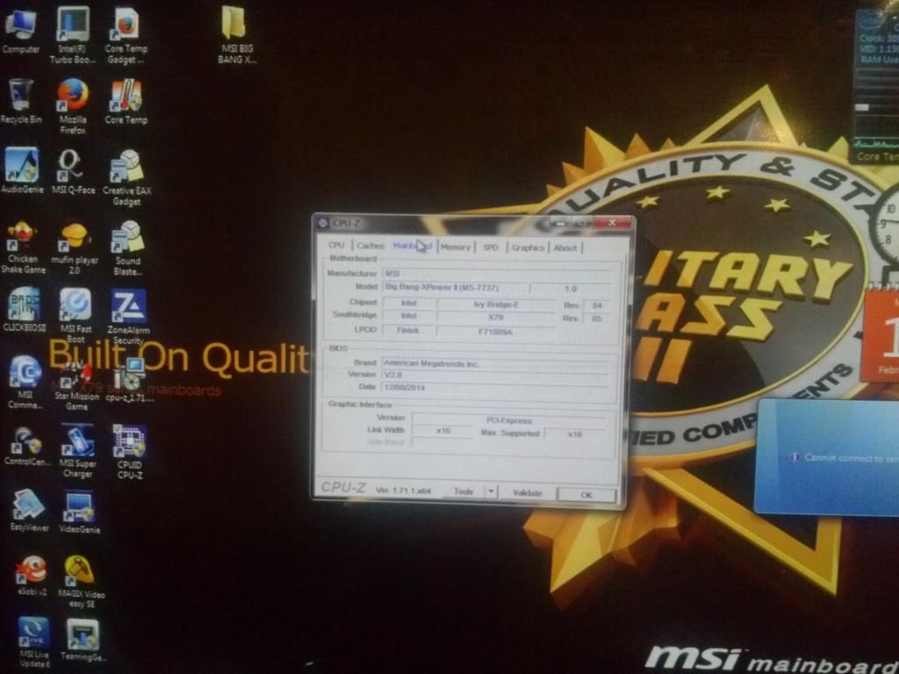Click the Ivy Bridge-E chipset value
This screenshot has height=674, width=899.
[x=496, y=305]
